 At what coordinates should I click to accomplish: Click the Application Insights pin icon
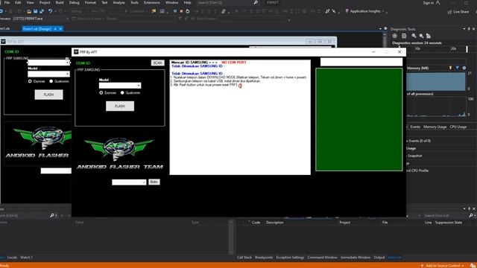[x=347, y=11]
